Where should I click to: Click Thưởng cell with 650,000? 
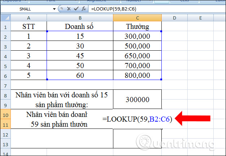137,56
